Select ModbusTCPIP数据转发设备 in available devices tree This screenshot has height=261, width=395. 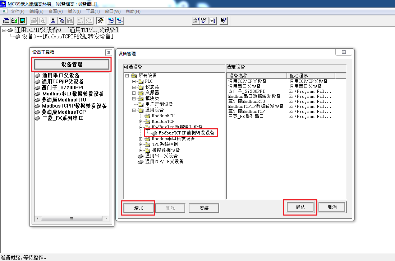tap(186, 133)
